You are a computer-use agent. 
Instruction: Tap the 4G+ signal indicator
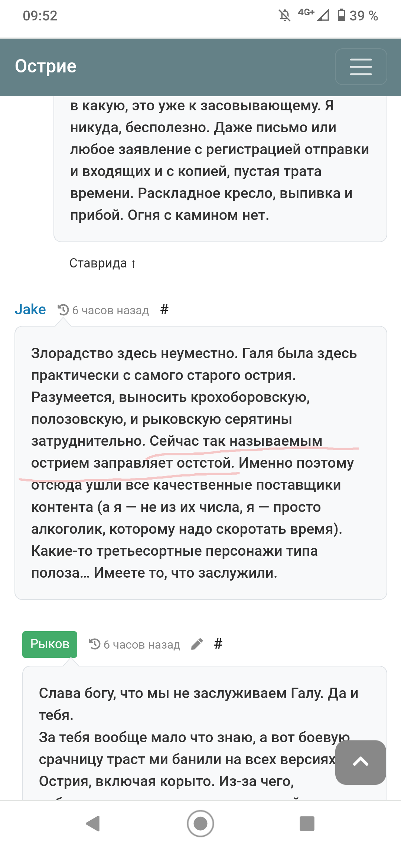[x=313, y=15]
